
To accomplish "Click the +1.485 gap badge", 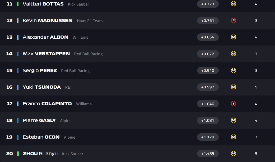I will [208, 154].
